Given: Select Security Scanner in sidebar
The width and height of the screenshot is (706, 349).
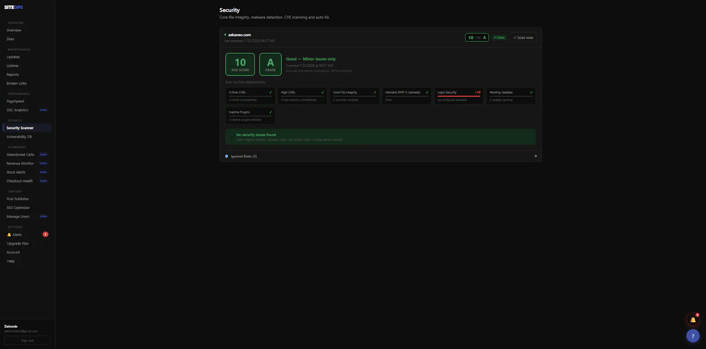Looking at the screenshot, I should (x=27, y=128).
